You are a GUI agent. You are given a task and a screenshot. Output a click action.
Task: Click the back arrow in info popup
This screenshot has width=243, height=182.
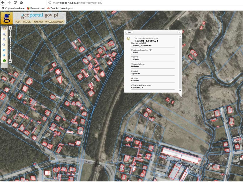pyautogui.click(x=129, y=32)
